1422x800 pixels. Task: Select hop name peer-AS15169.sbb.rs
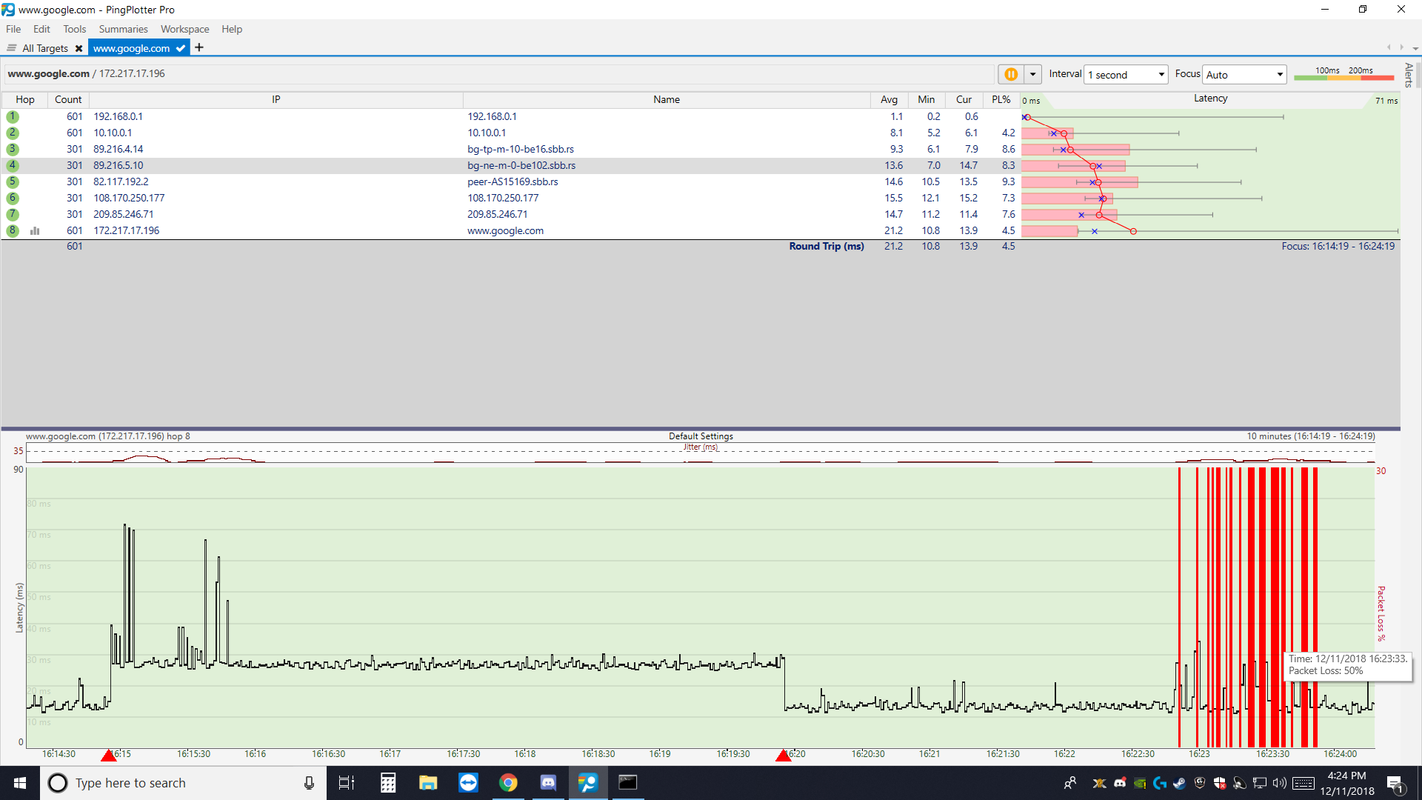click(513, 181)
